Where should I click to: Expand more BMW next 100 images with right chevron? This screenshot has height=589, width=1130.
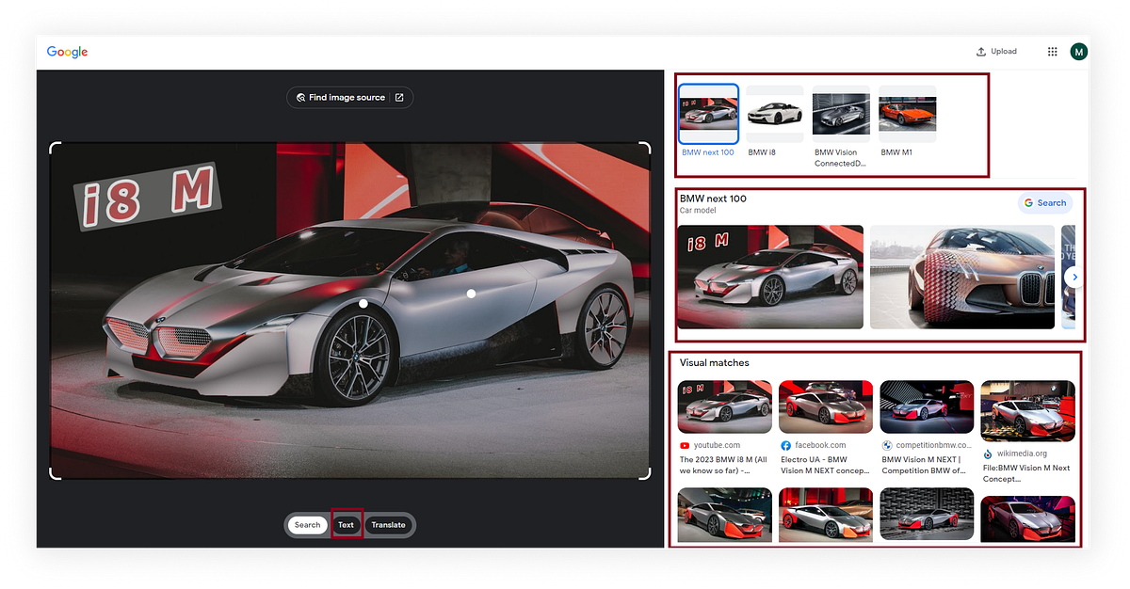click(x=1074, y=277)
